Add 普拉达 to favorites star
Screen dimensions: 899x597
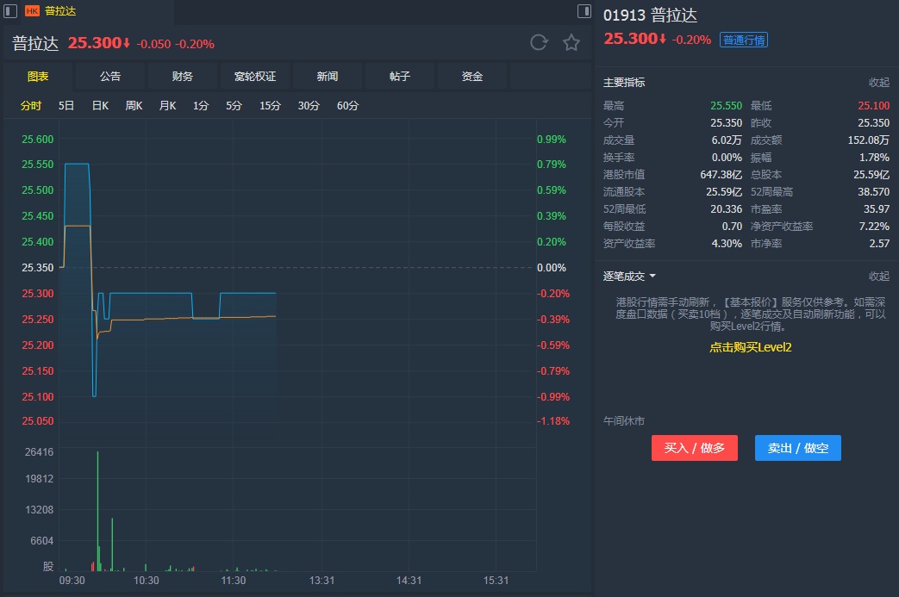pos(571,42)
